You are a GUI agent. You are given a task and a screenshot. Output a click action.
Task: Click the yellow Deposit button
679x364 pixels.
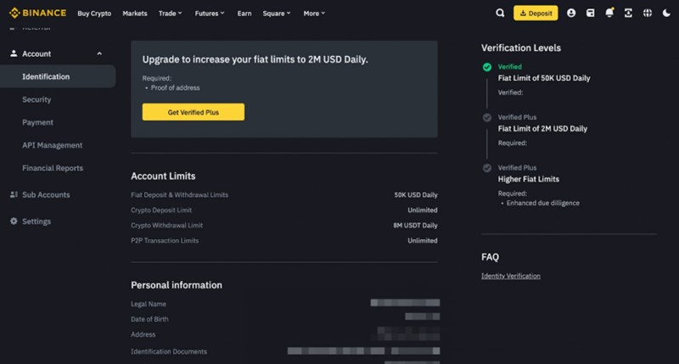[x=536, y=13]
